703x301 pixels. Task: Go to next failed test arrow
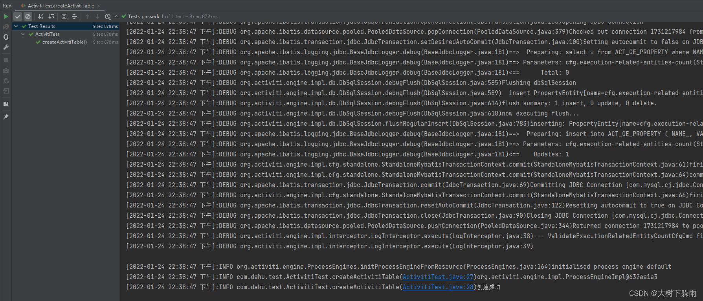click(97, 17)
